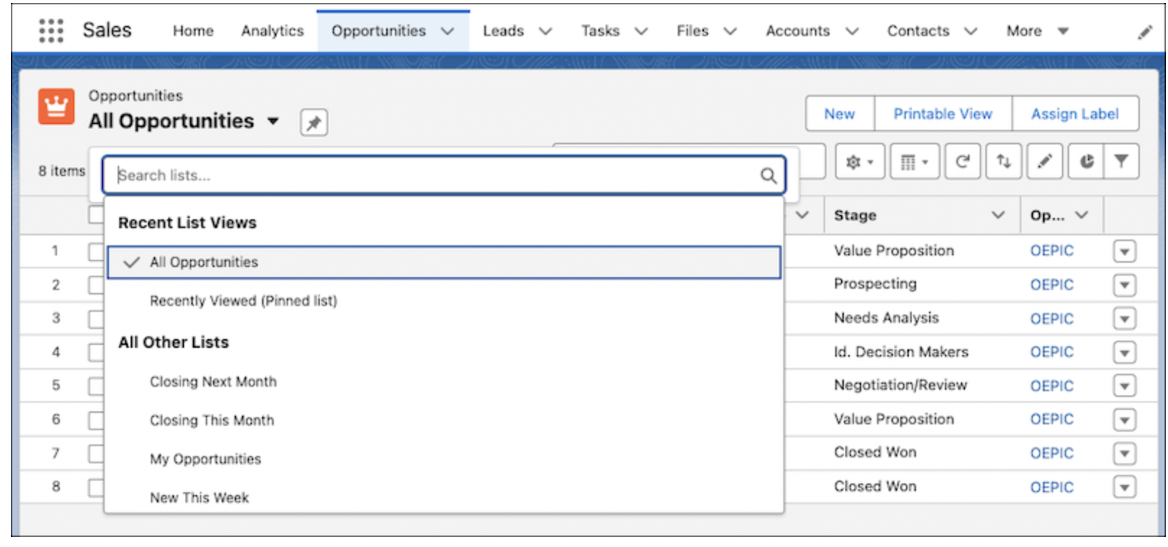Tick the select-all header checkbox
This screenshot has height=547, width=1168.
[96, 214]
